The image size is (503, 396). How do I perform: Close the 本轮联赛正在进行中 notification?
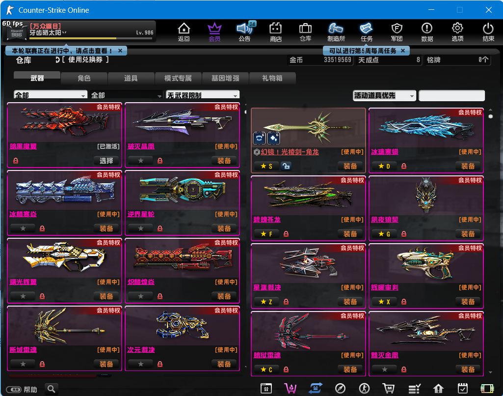pos(120,51)
